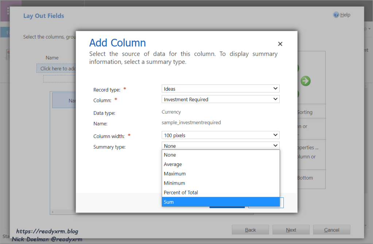Open the Record type dropdown
The image size is (373, 244).
(220, 89)
